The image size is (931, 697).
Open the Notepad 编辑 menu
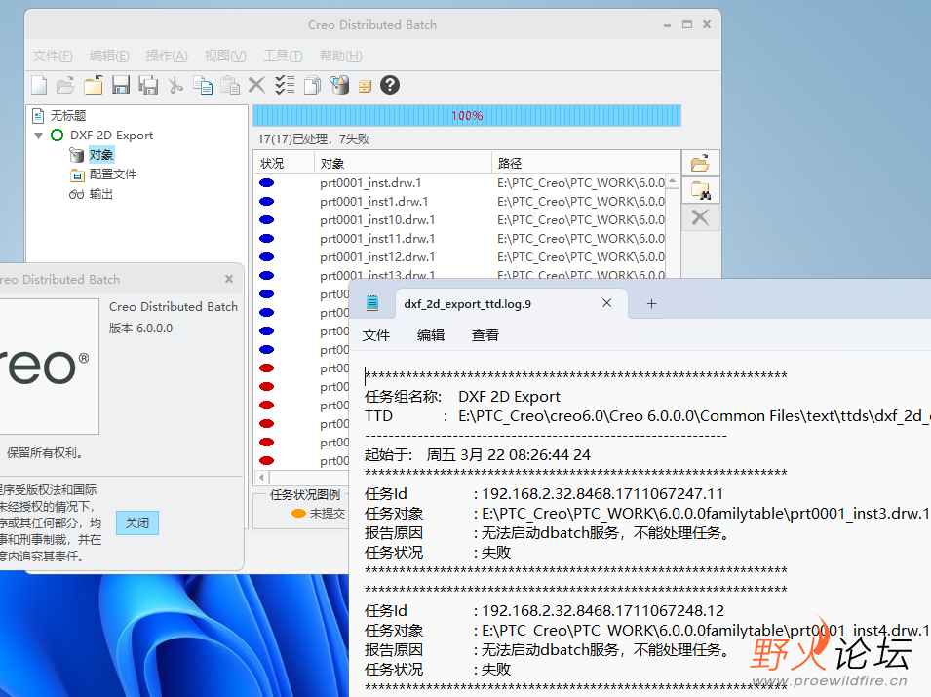(x=431, y=335)
